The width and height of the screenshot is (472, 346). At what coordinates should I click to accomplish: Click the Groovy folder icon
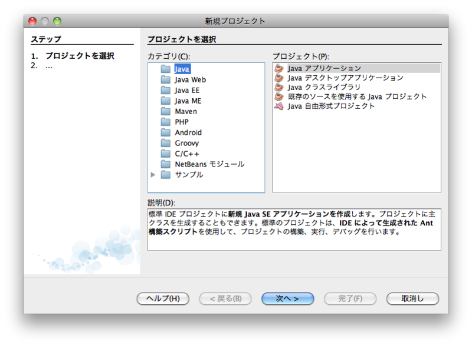click(166, 143)
